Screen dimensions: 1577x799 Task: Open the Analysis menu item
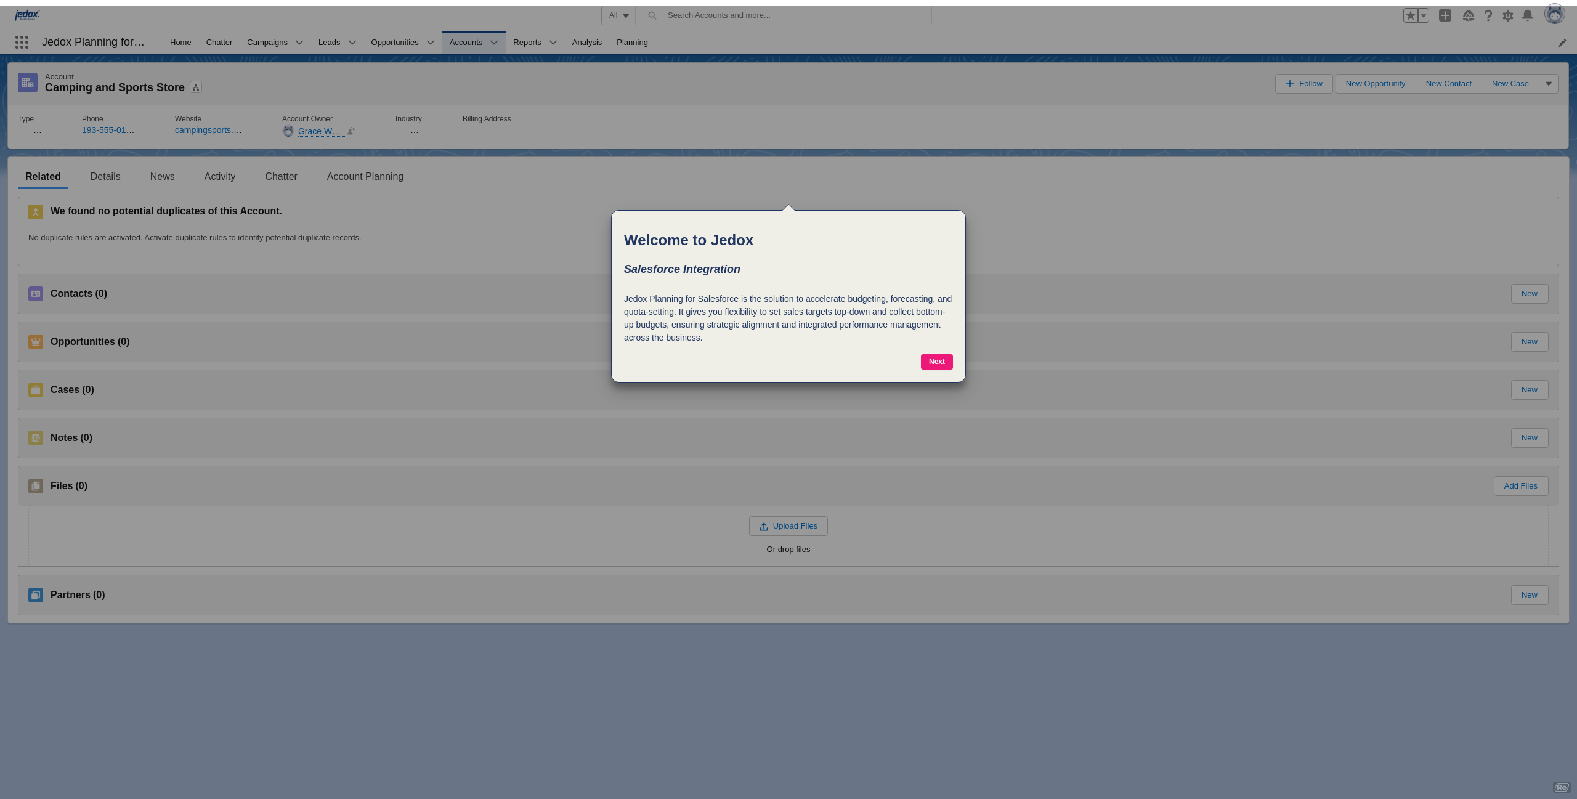coord(586,42)
